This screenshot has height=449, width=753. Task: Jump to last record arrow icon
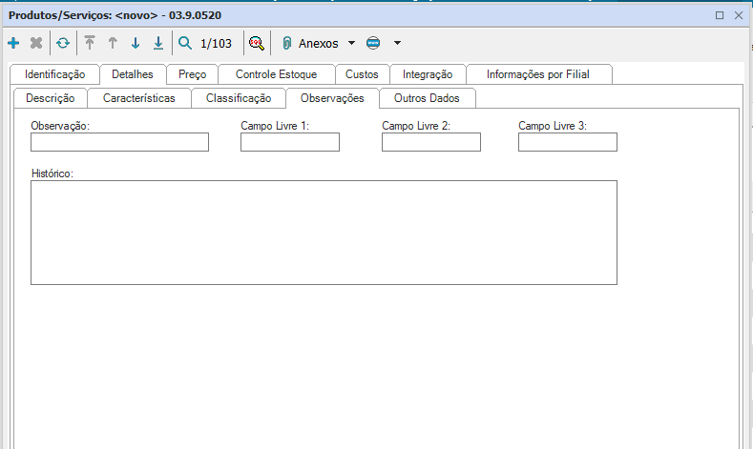point(158,43)
